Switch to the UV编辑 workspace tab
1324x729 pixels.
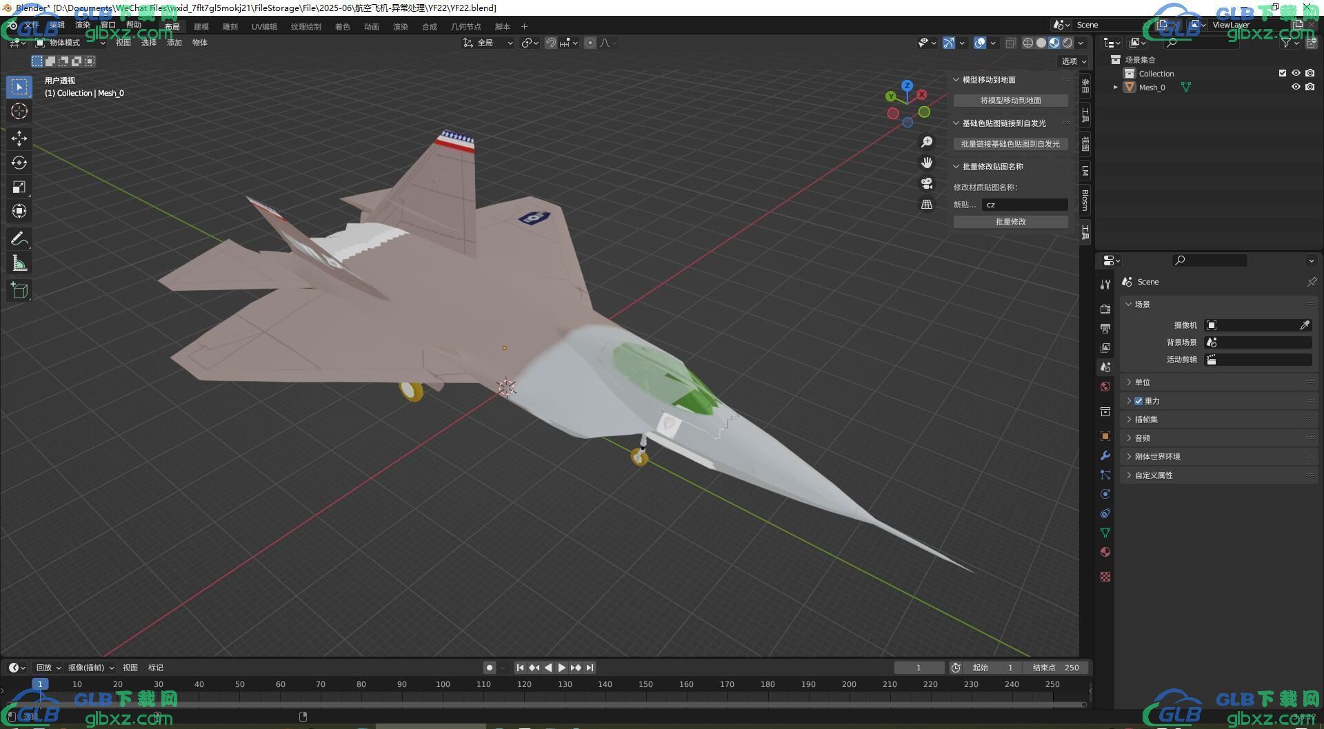tap(264, 27)
